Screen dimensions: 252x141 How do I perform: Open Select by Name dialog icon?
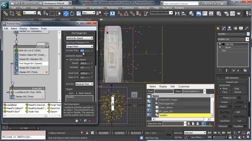46,14
